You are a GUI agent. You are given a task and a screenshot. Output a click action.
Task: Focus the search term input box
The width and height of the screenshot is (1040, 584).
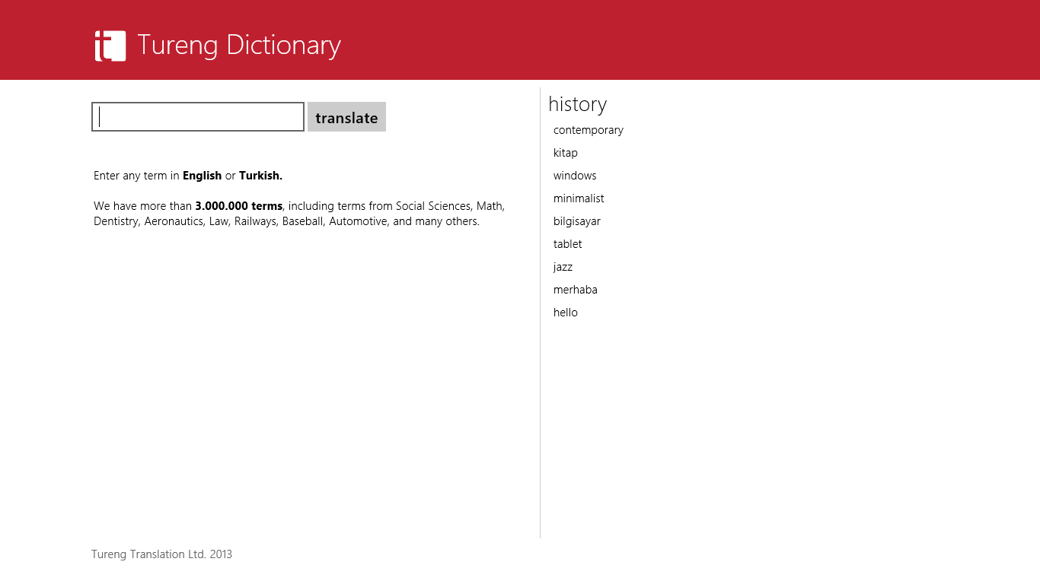tap(198, 117)
